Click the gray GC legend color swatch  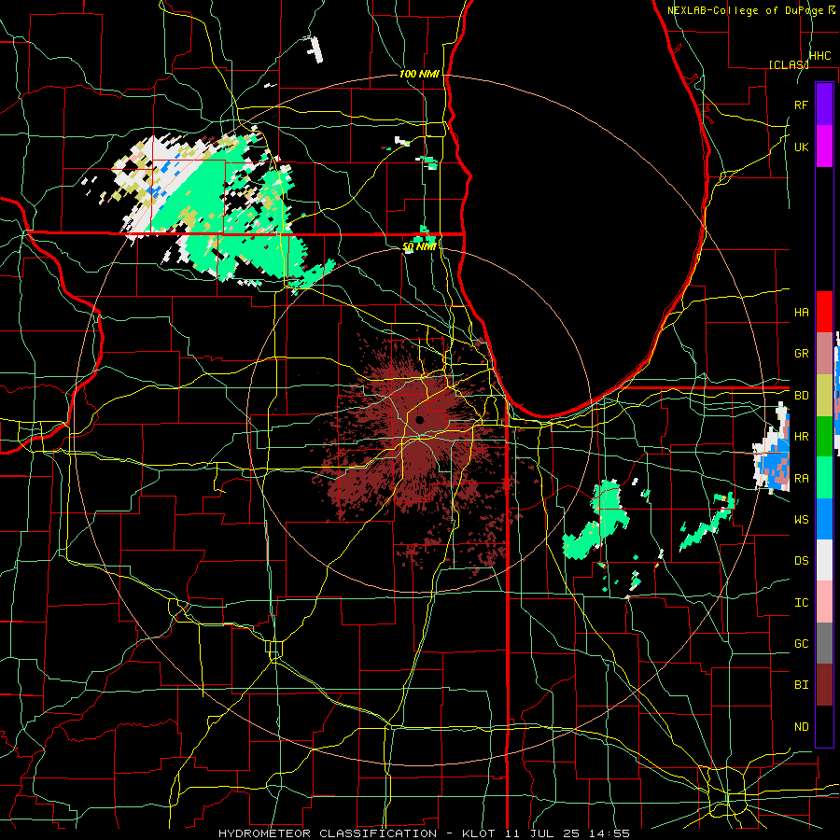pyautogui.click(x=824, y=643)
